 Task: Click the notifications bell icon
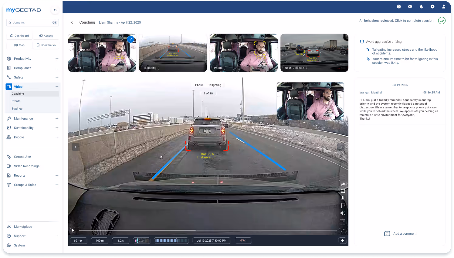pos(421,6)
